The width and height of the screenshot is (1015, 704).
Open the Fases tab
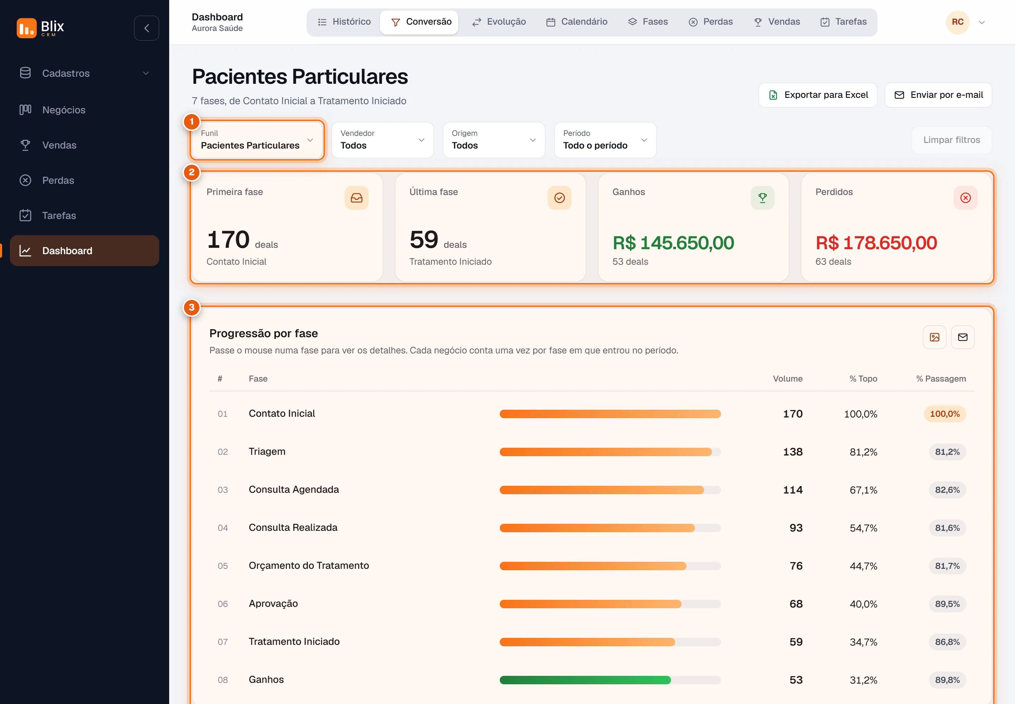647,21
